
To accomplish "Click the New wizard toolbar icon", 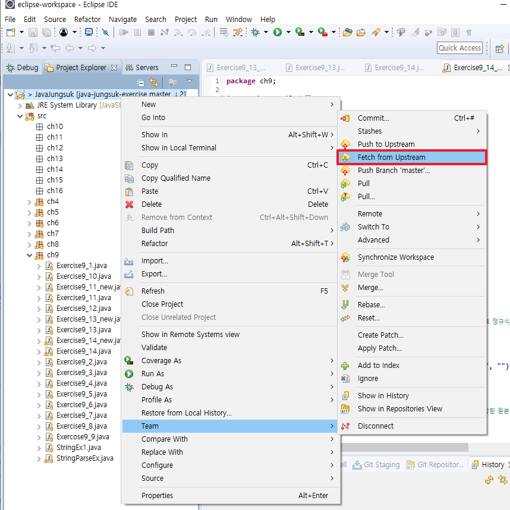I will [x=11, y=32].
